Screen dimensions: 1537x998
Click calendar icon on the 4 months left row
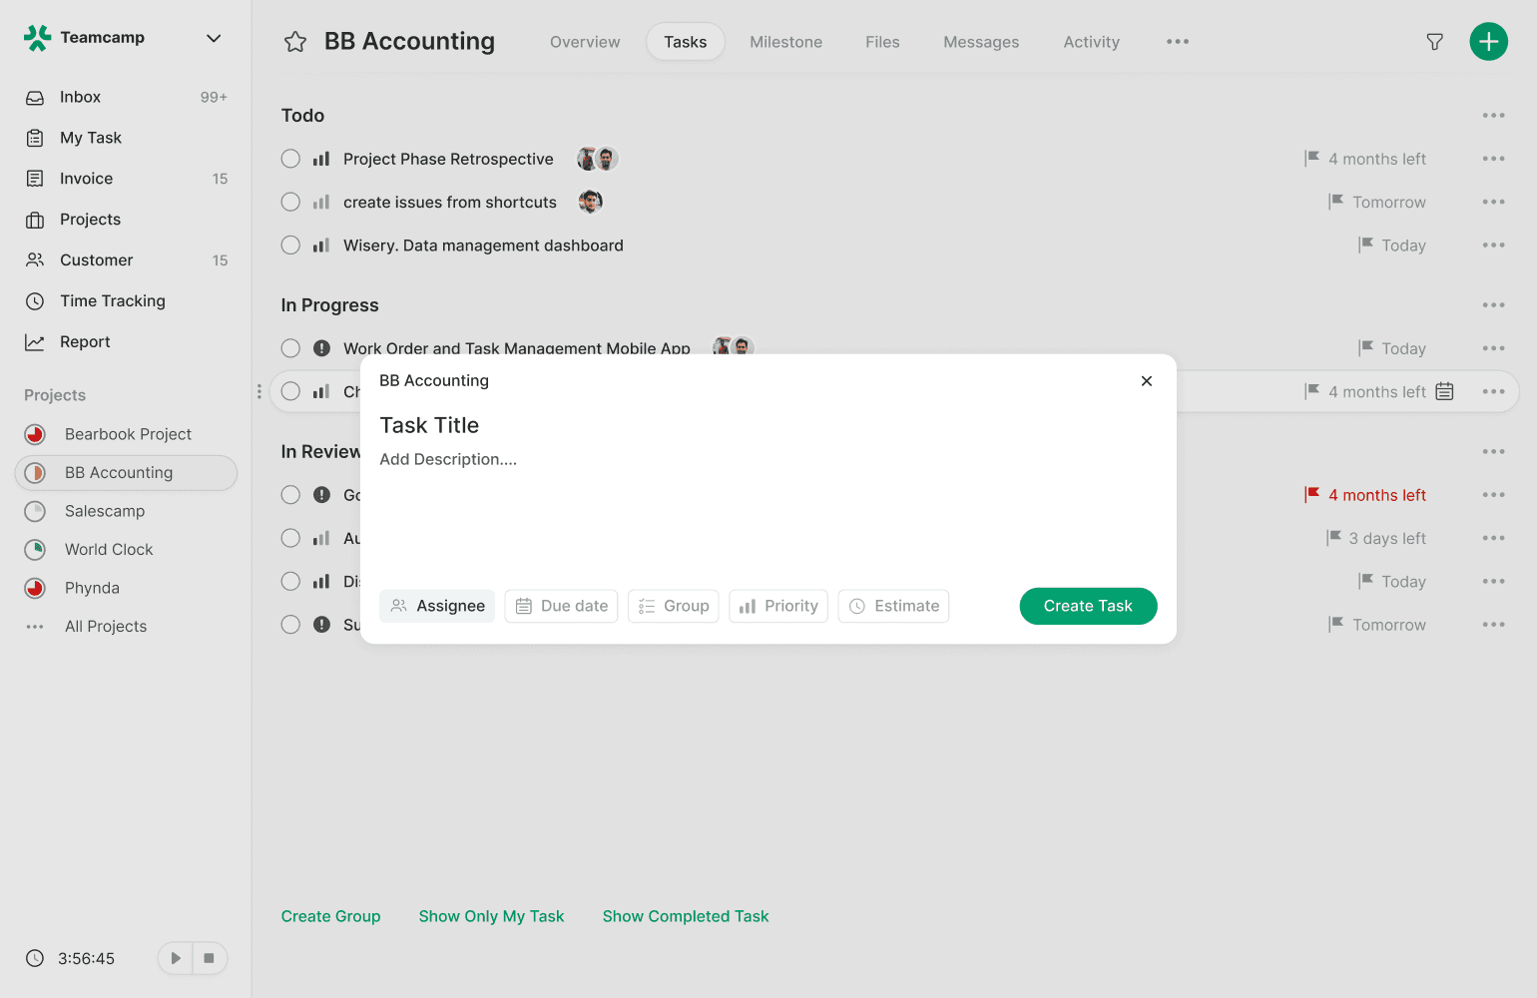pos(1444,392)
